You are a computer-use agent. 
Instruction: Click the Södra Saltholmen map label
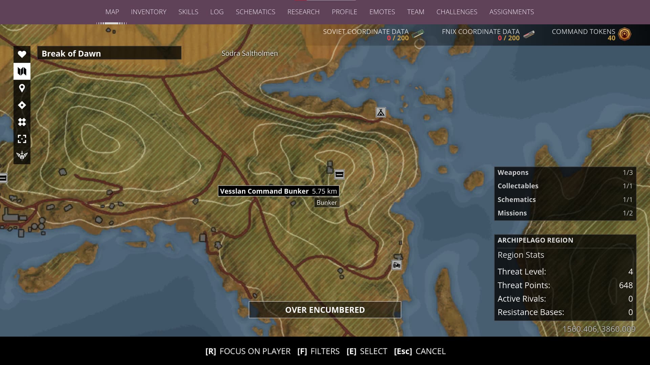[250, 53]
